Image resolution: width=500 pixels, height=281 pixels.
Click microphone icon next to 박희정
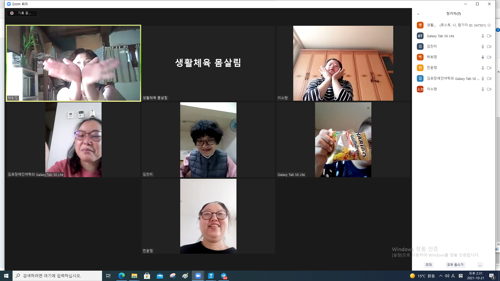[483, 57]
